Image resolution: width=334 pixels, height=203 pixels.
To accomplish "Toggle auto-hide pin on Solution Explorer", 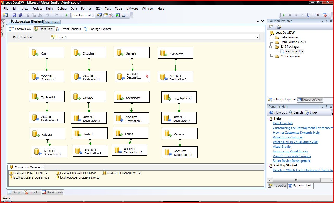I will [327, 21].
